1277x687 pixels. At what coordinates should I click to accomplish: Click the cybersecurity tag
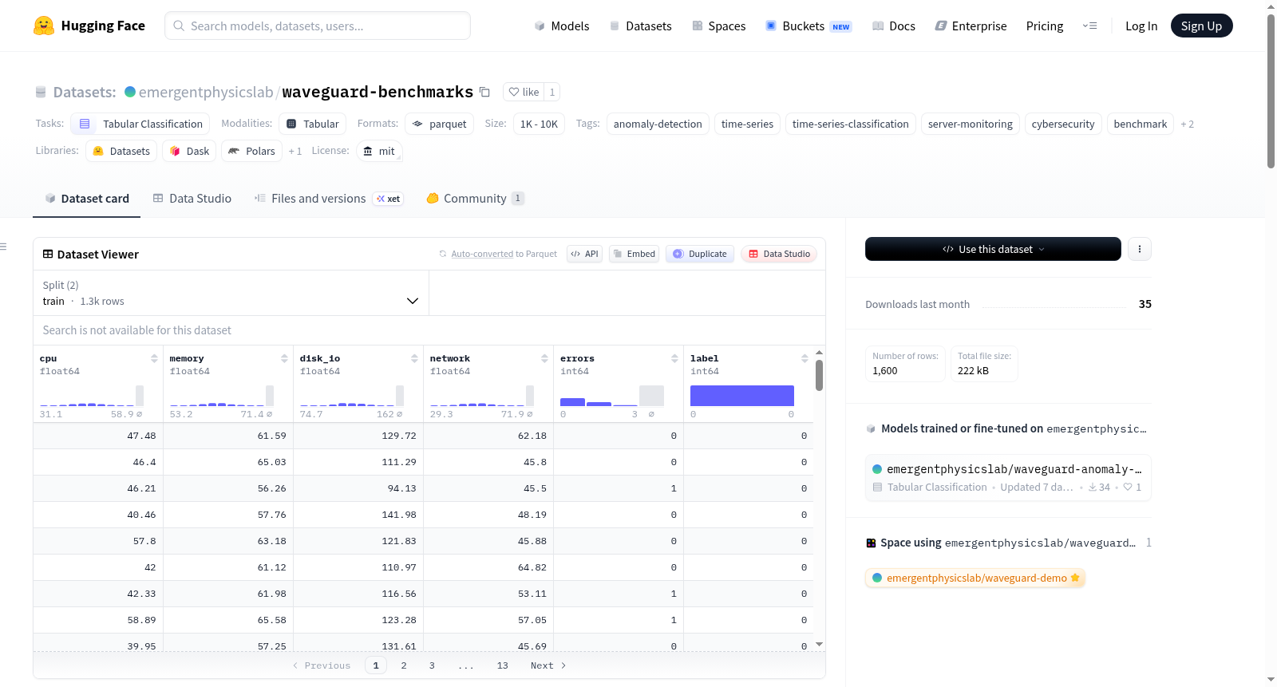click(1063, 124)
